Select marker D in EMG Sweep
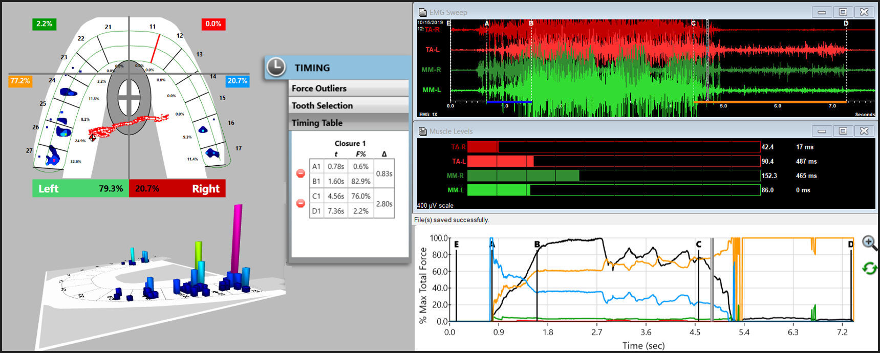 [846, 24]
